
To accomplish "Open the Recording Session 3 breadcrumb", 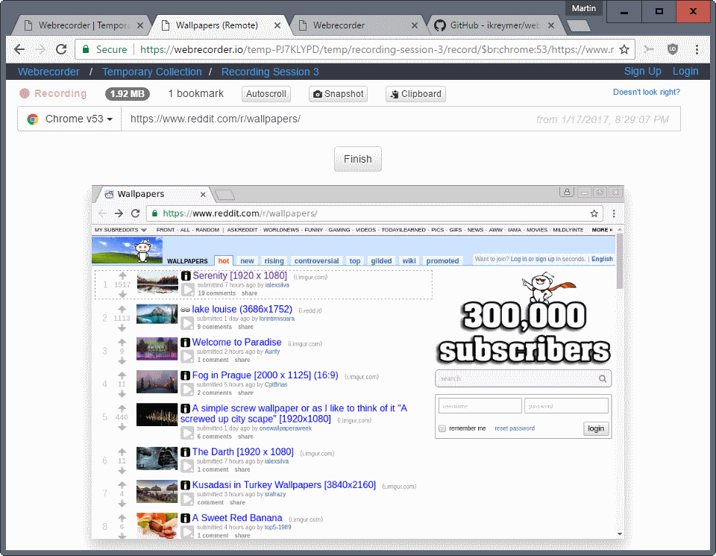I will (x=270, y=72).
